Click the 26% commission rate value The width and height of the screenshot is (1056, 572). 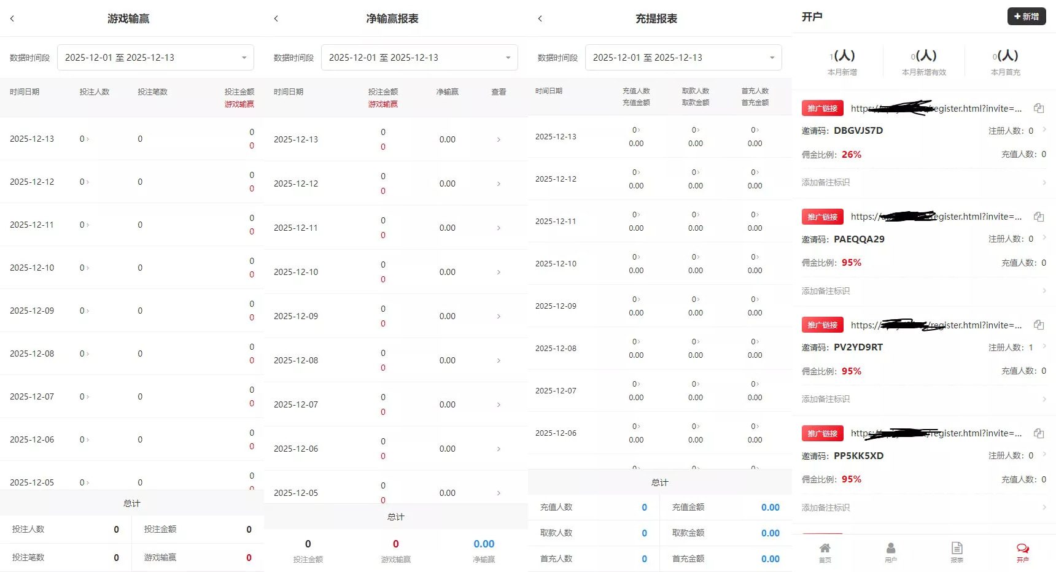(x=851, y=154)
